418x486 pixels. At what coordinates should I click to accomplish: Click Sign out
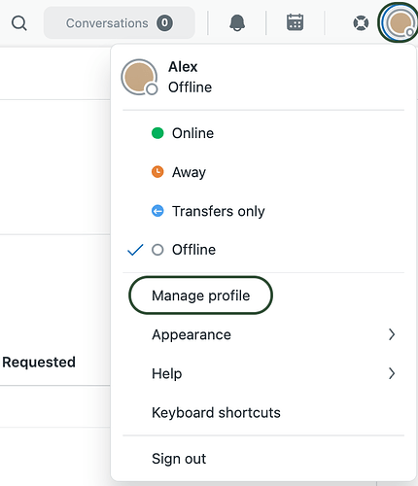point(179,459)
